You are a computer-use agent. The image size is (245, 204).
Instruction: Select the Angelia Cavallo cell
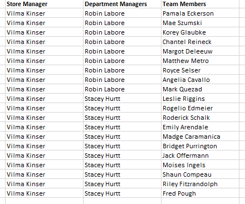[200, 80]
